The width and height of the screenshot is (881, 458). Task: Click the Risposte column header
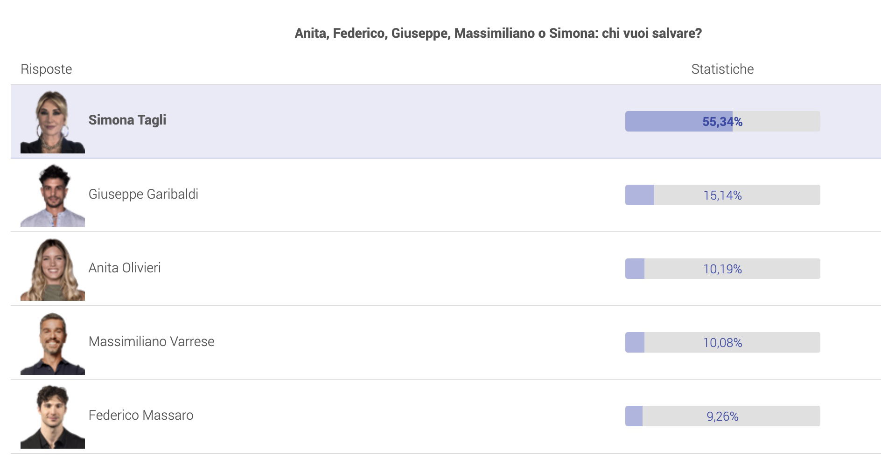[x=46, y=69]
